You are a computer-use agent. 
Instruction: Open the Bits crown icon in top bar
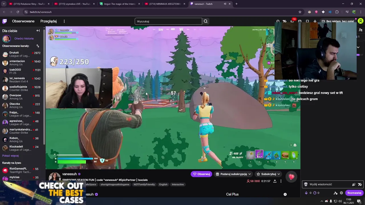315,21
